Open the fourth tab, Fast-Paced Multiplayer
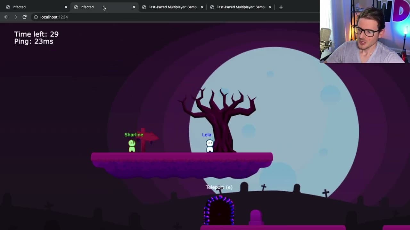This screenshot has width=410, height=230. [240, 7]
